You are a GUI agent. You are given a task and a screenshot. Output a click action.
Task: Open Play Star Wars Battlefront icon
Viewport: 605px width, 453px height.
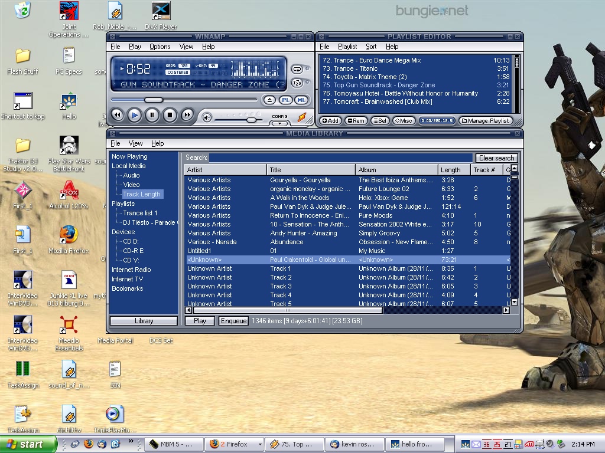[x=69, y=153]
